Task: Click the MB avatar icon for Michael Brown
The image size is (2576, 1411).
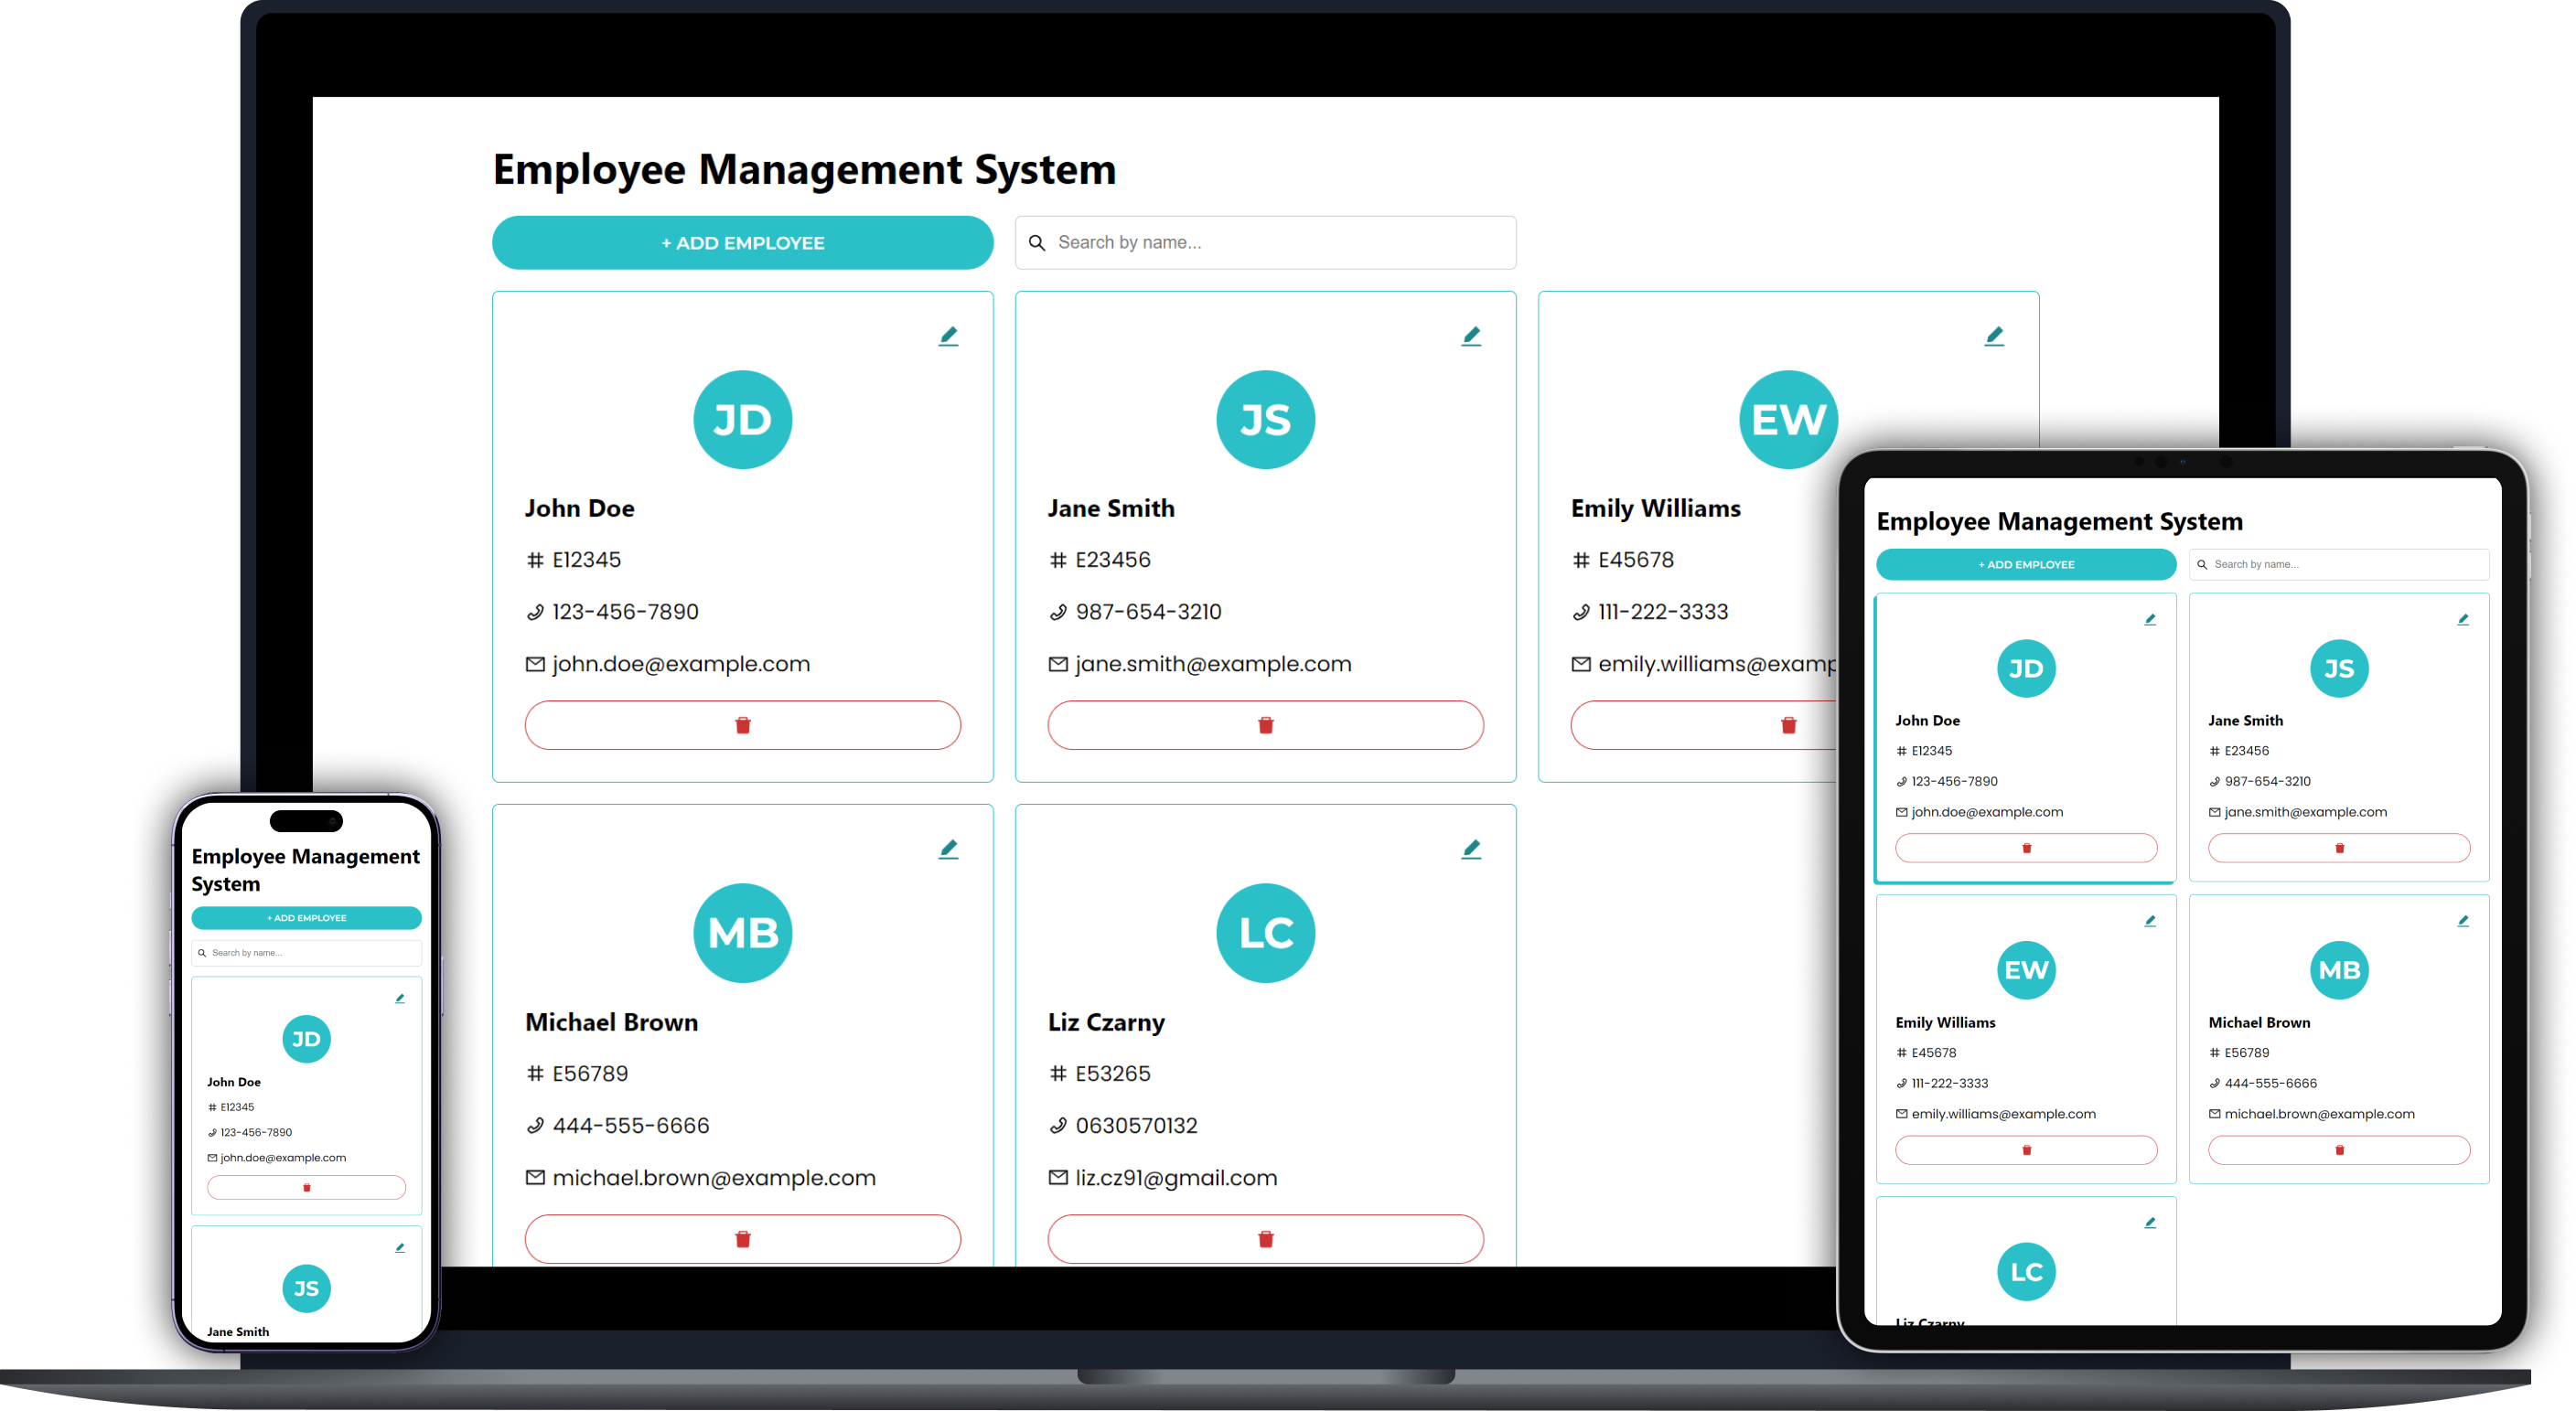Action: 744,935
